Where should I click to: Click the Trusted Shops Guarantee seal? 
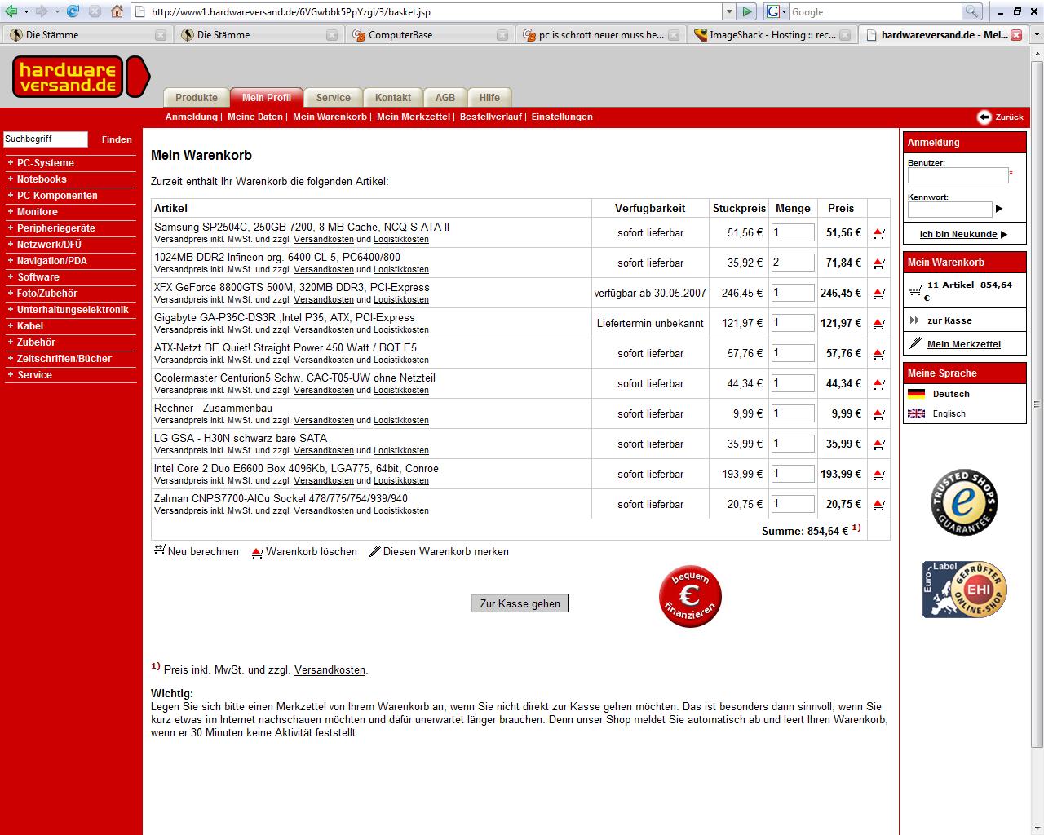click(x=964, y=502)
